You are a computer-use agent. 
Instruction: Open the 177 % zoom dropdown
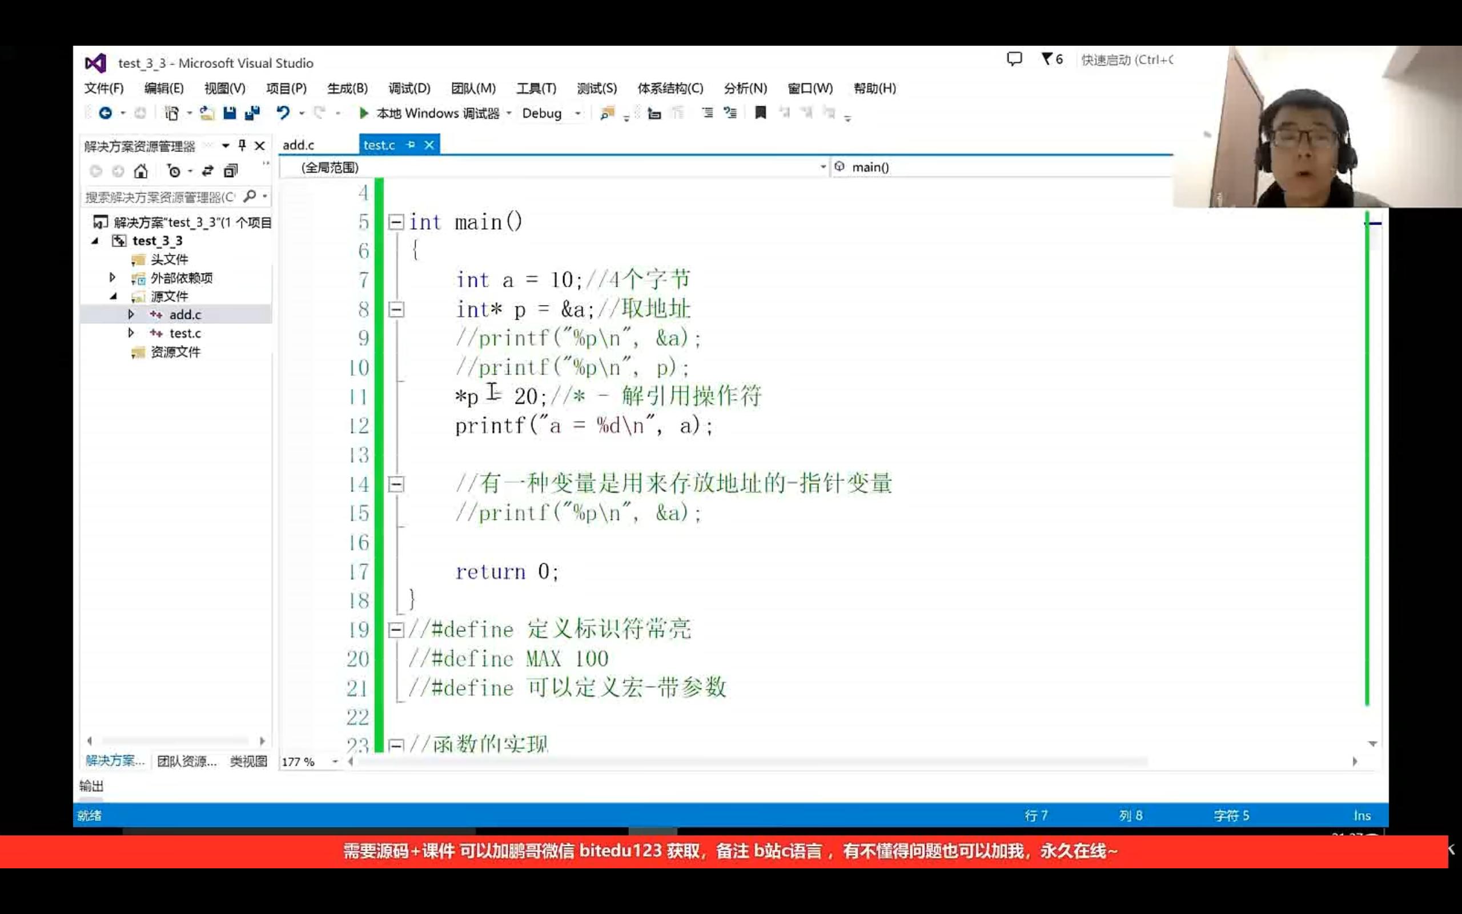[x=335, y=761]
